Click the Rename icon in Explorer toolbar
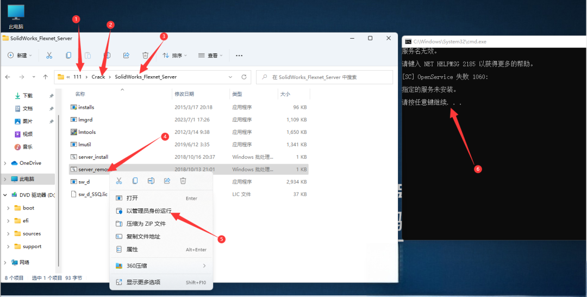 tap(107, 55)
